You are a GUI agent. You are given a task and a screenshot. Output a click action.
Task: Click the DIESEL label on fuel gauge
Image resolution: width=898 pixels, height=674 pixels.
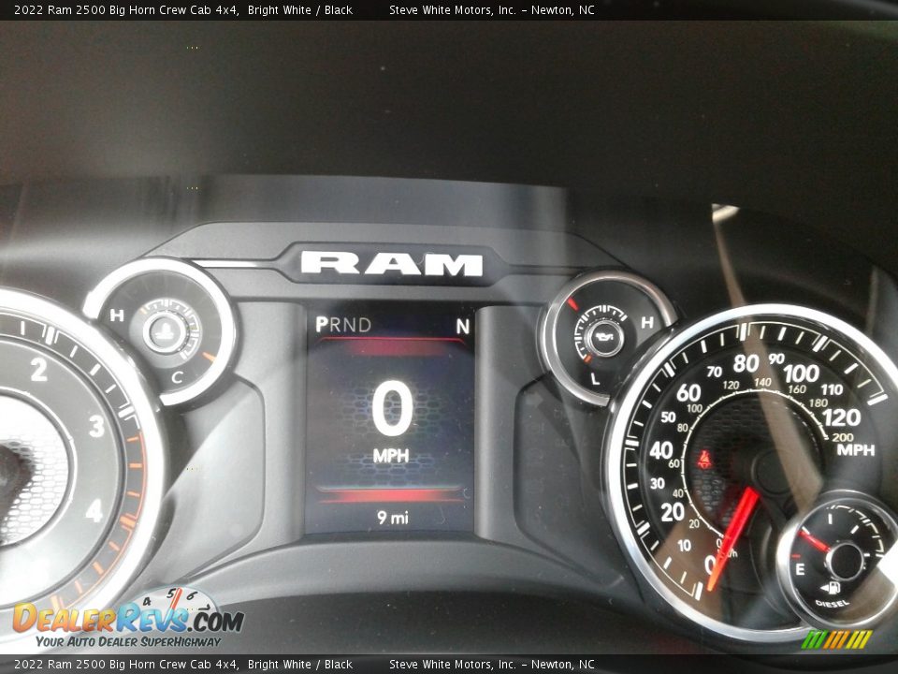[x=832, y=603]
